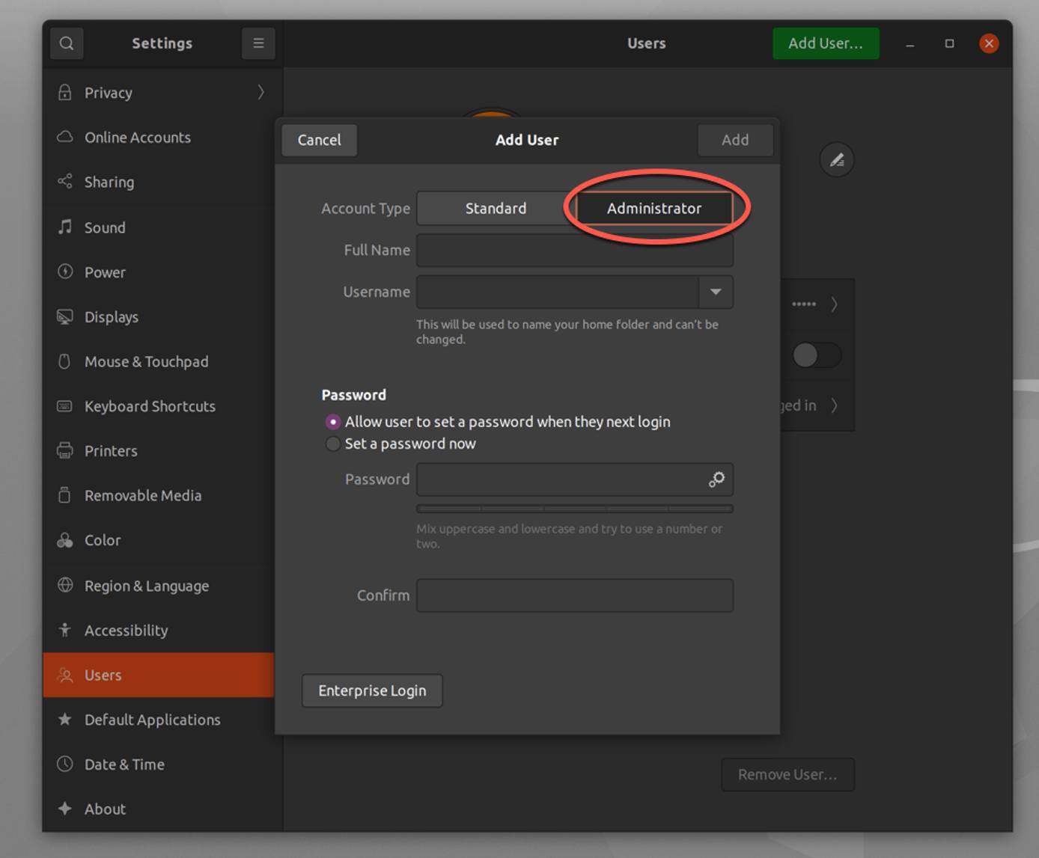Screen dimensions: 1039x858
Task: Open the Username suggestions dropdown
Action: pyautogui.click(x=716, y=292)
